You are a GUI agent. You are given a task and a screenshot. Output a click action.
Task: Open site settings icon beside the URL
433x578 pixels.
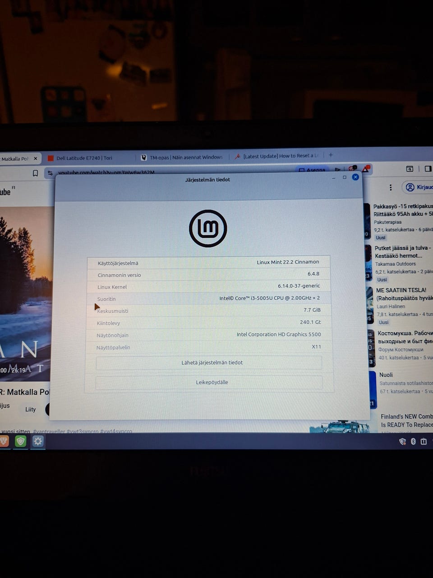tap(50, 173)
